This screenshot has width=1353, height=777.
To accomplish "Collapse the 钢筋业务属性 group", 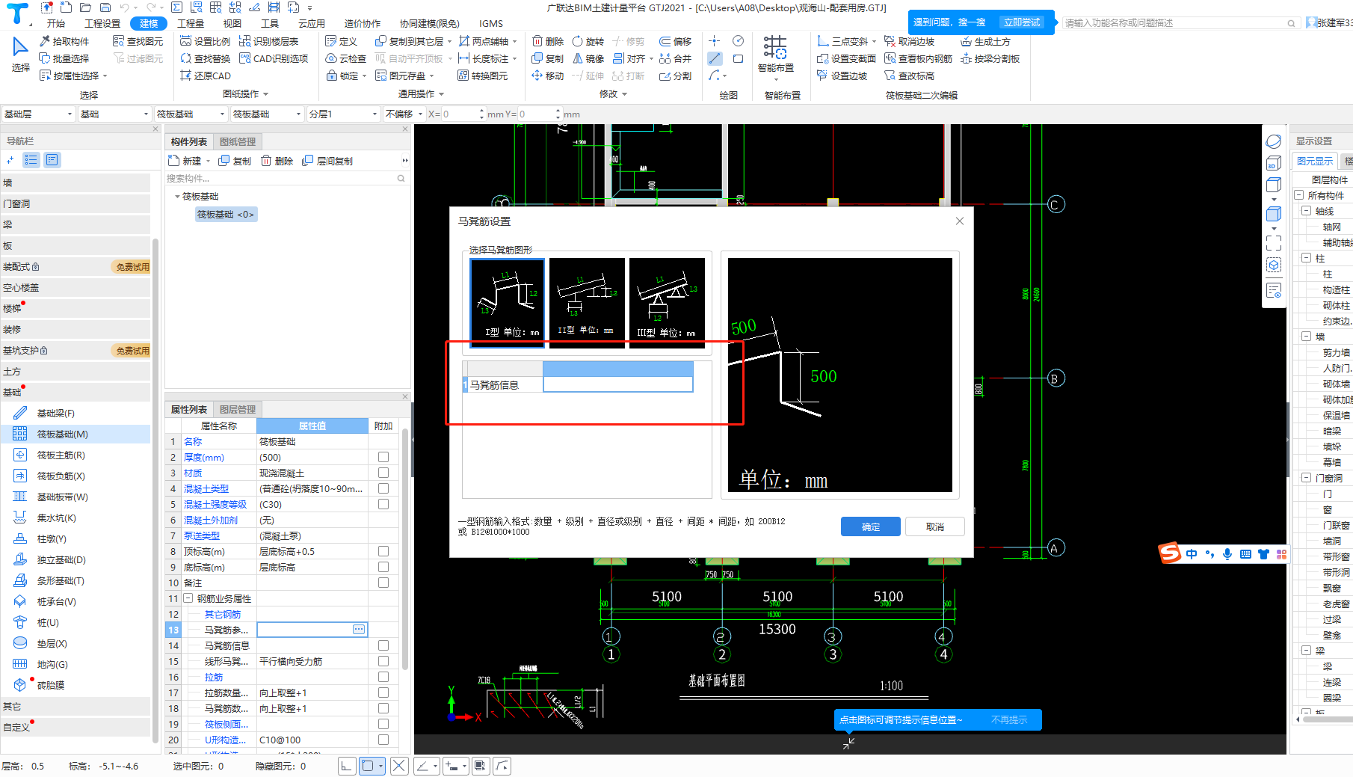I will (188, 598).
